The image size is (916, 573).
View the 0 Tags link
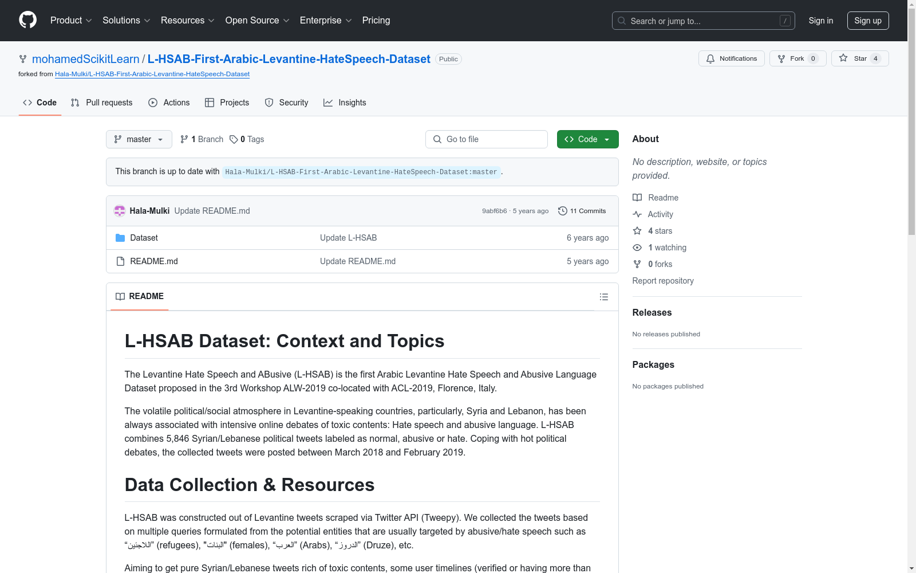click(247, 139)
